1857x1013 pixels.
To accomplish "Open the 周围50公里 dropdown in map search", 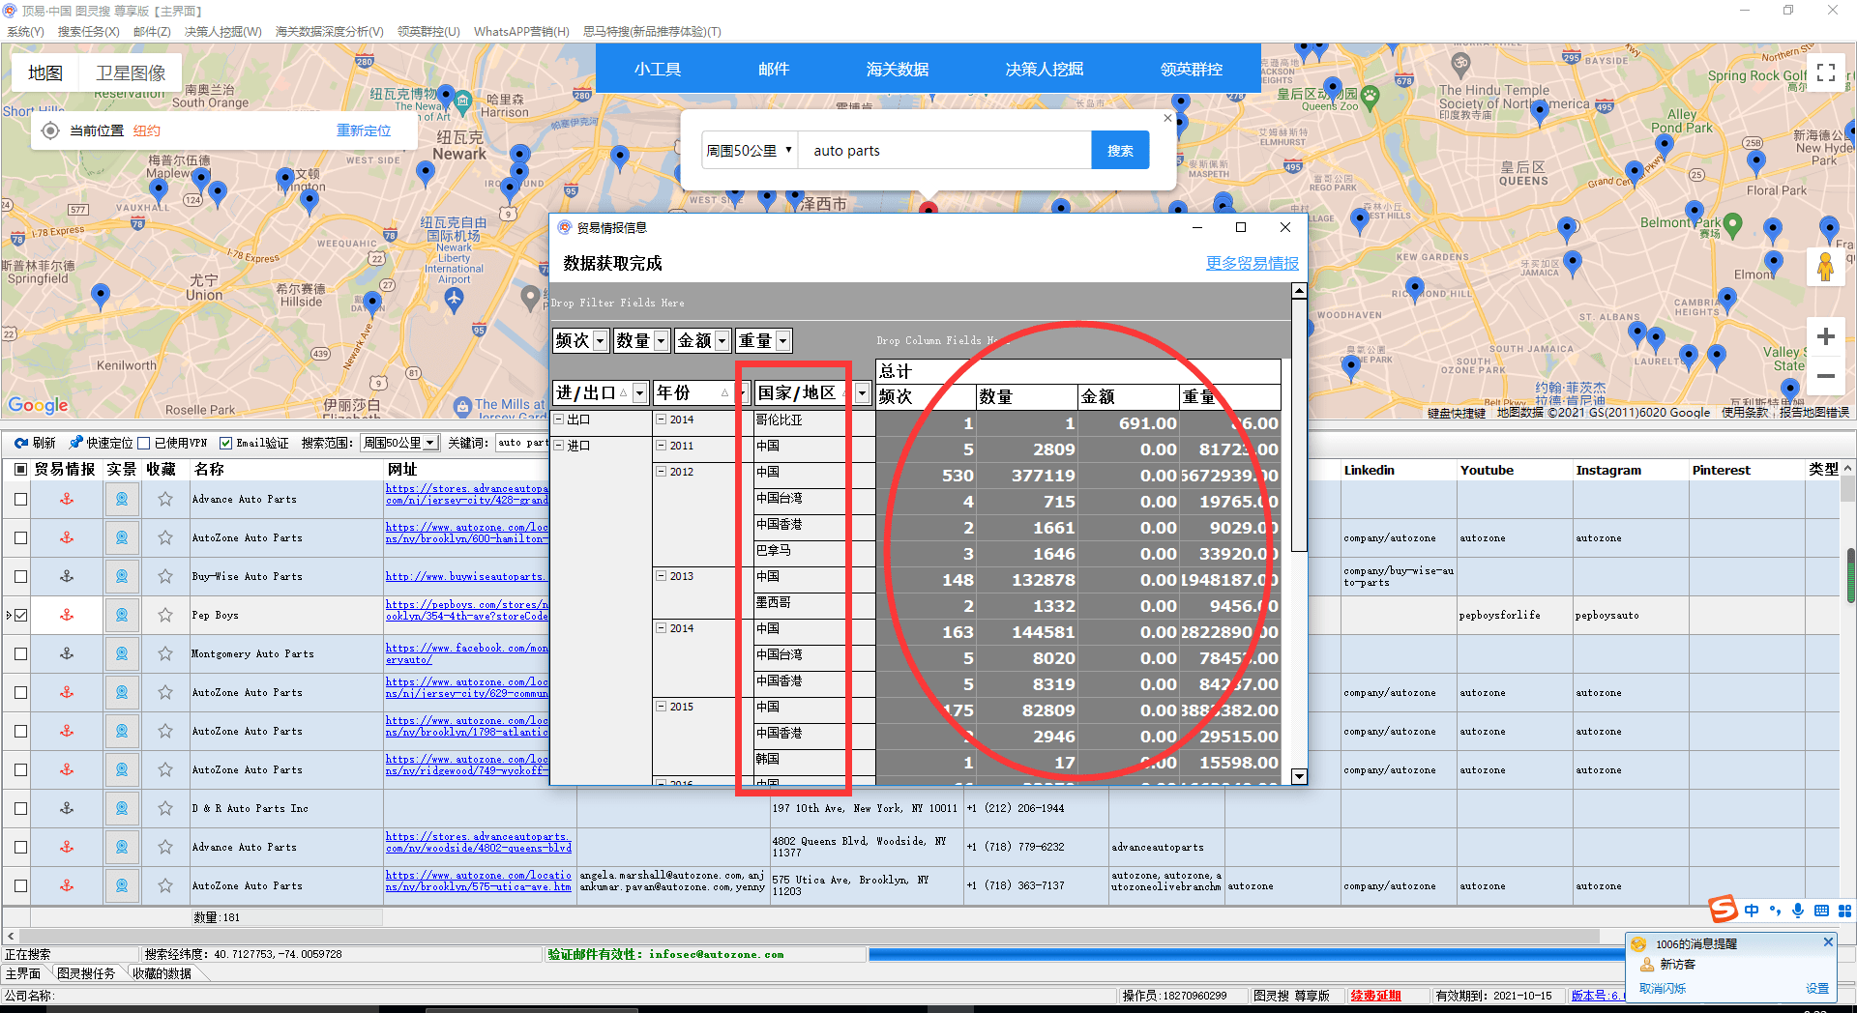I will pos(750,151).
